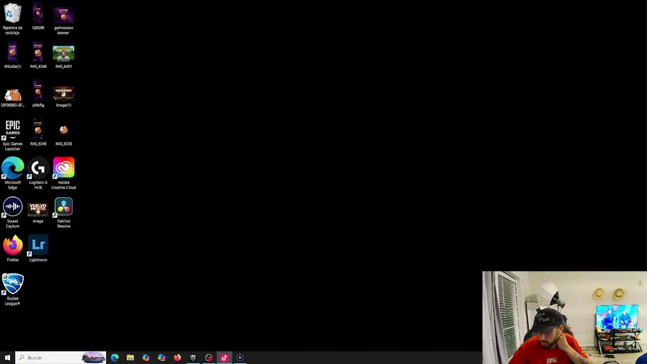Select the Rocket League desktop shortcut
The width and height of the screenshot is (647, 364).
[13, 289]
